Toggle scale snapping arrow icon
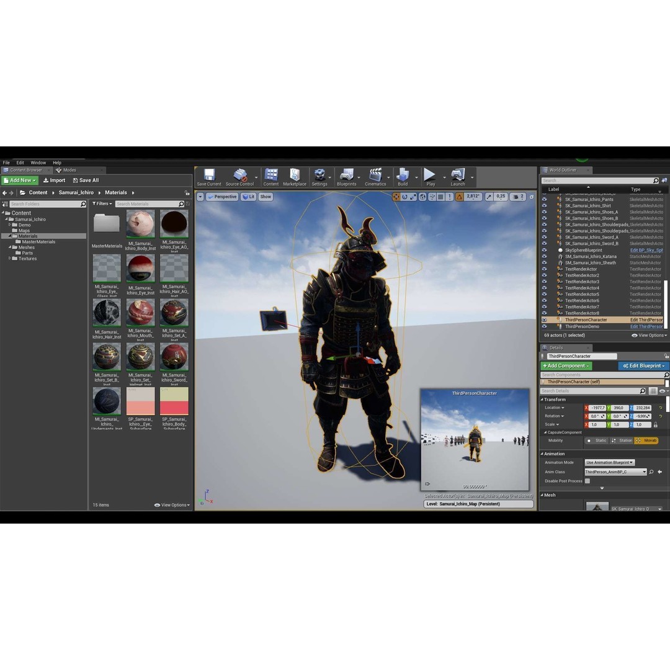The image size is (670, 670). click(489, 197)
